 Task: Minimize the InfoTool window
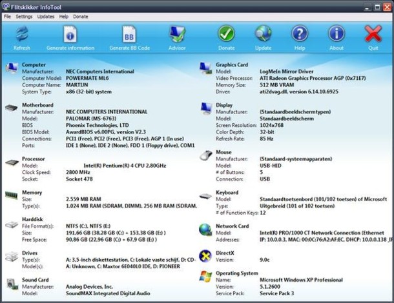click(x=368, y=7)
